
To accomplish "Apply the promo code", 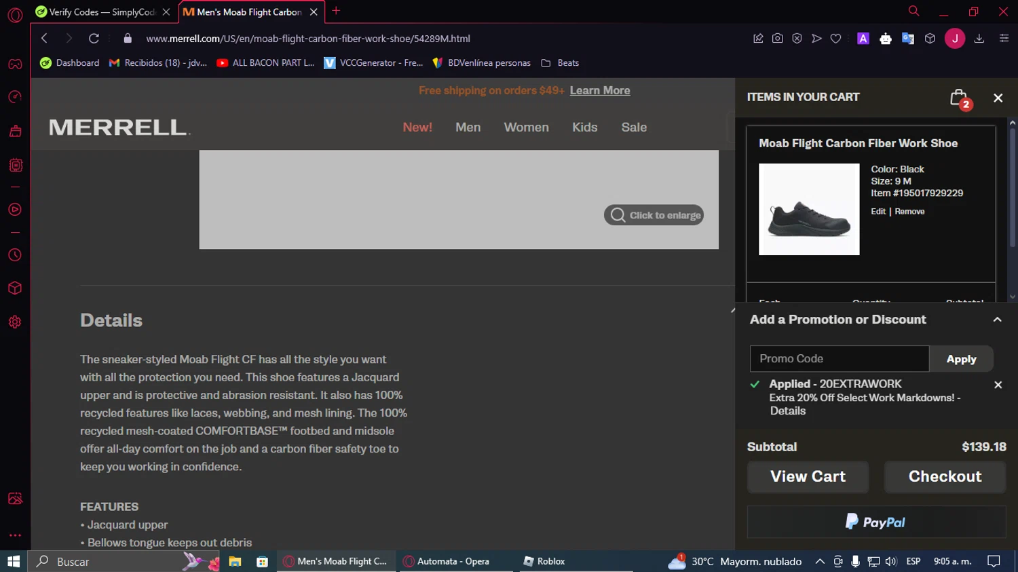I will [x=961, y=359].
